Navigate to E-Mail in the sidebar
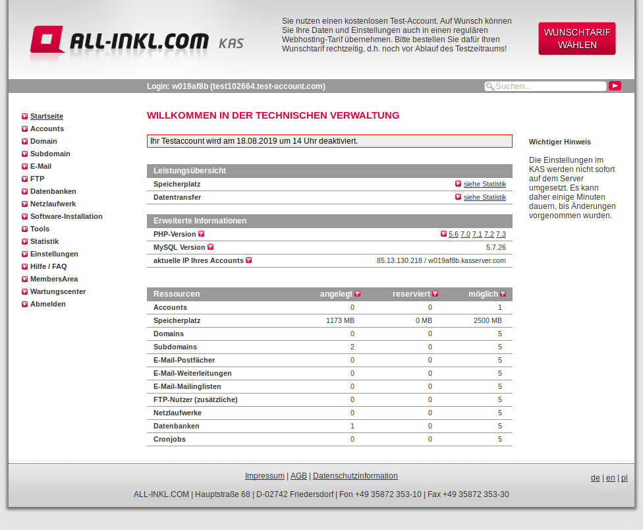 tap(41, 166)
